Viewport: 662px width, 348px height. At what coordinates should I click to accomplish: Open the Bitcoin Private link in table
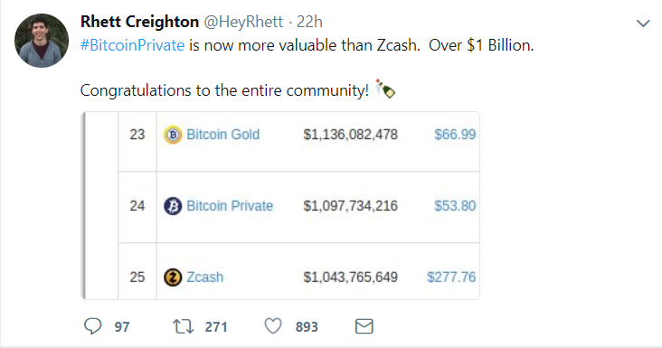(230, 206)
